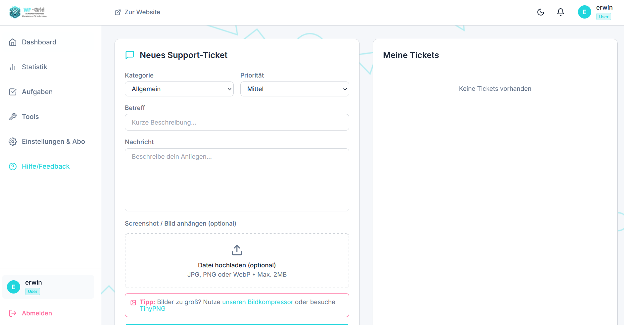Visit the TinyPNG link
Viewport: 624px width, 325px height.
coord(153,308)
